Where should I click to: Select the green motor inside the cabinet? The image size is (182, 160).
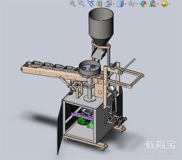82,122
